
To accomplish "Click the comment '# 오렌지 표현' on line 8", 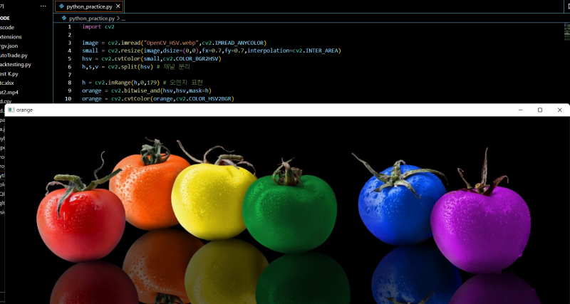I will [184, 83].
